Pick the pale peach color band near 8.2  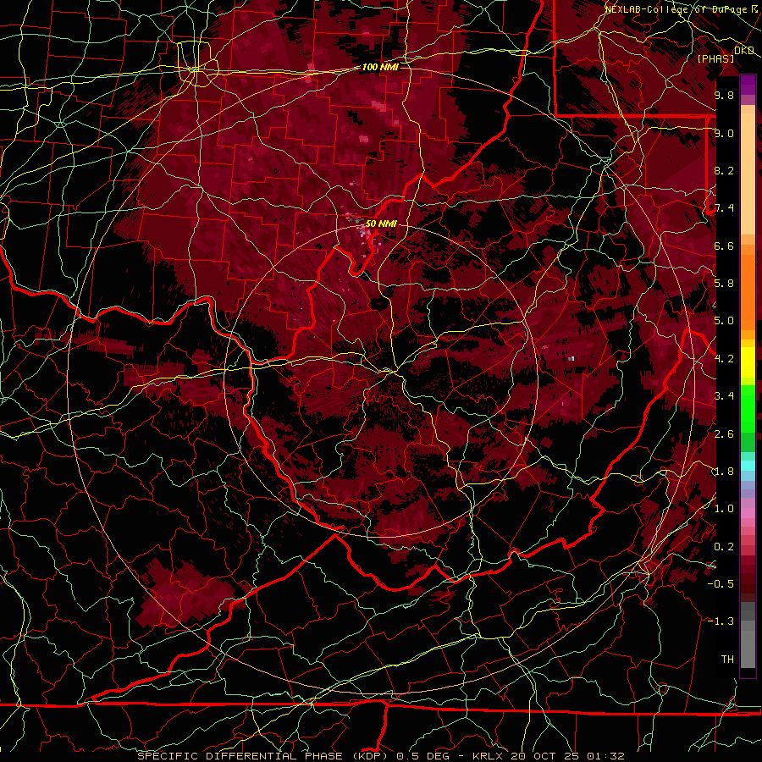point(748,175)
